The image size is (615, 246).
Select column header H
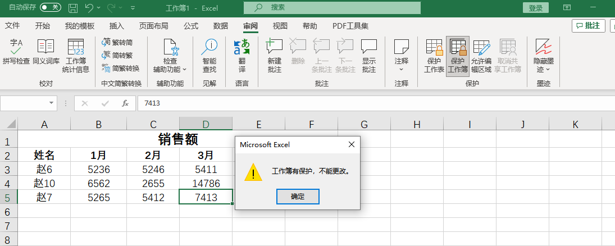tap(417, 124)
